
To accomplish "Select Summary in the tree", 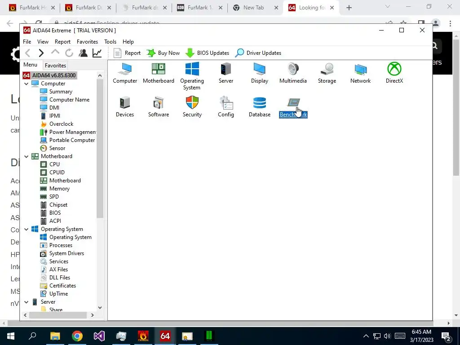I will point(56,92).
